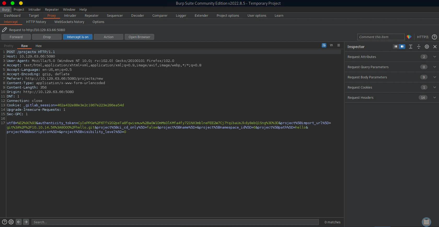Image resolution: width=439 pixels, height=227 pixels.
Task: Switch to the Repeater tool tab
Action: coord(91,15)
